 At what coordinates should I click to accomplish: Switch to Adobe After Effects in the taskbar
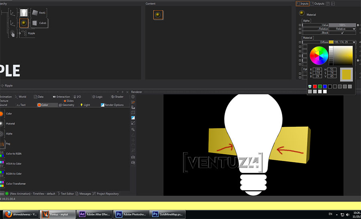(x=94, y=214)
